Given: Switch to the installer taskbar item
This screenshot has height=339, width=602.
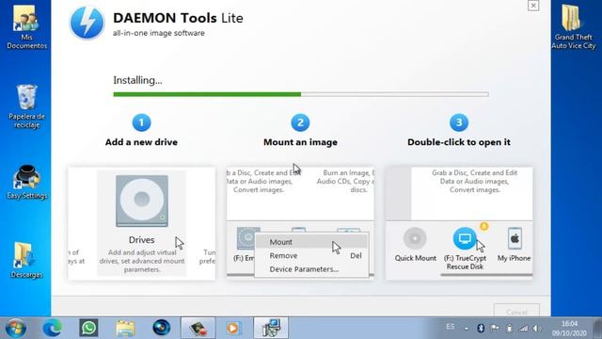Looking at the screenshot, I should click(x=271, y=328).
